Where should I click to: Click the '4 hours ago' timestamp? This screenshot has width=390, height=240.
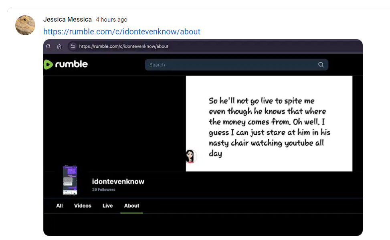click(x=112, y=20)
